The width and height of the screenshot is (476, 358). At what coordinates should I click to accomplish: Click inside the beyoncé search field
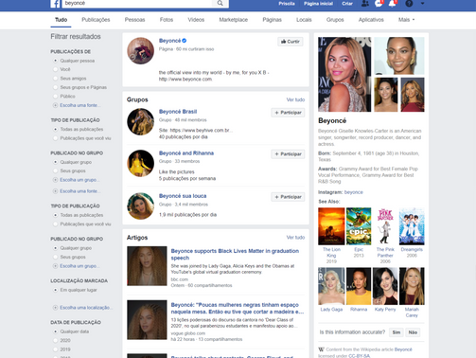pyautogui.click(x=137, y=3)
